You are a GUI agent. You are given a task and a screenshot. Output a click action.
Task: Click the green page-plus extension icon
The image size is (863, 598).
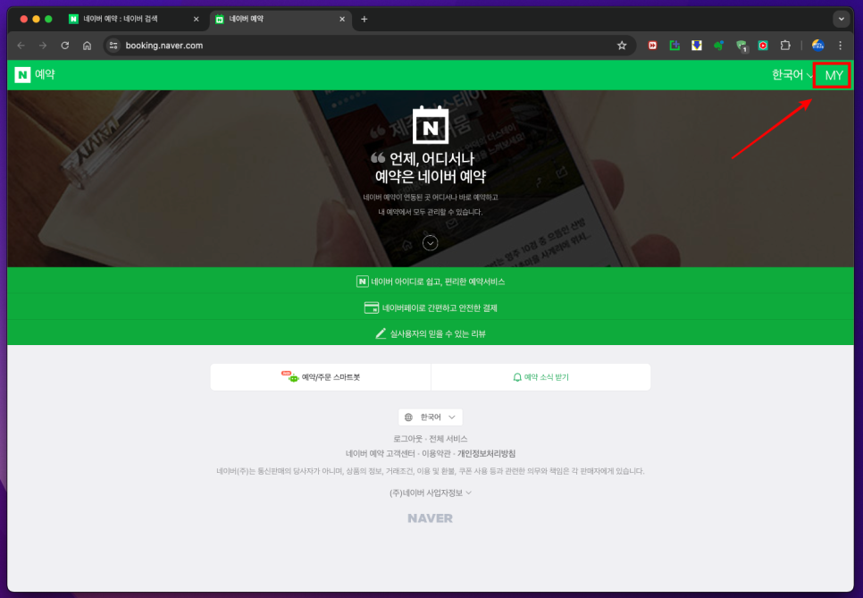point(674,46)
